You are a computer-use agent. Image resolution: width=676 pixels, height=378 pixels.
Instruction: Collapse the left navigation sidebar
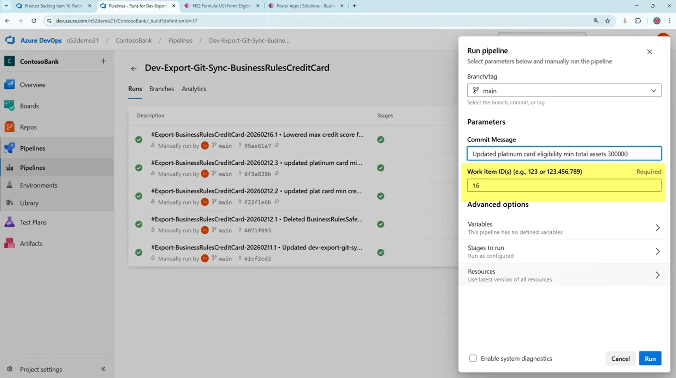(x=103, y=369)
